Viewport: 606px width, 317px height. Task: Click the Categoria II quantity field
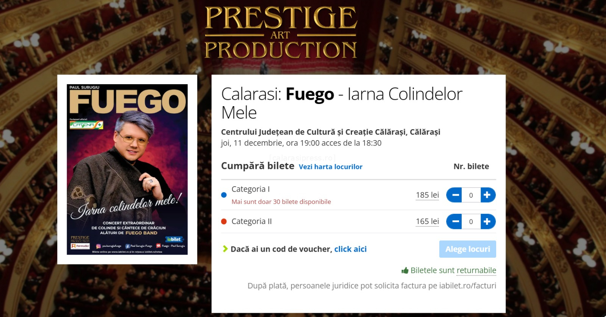(471, 221)
